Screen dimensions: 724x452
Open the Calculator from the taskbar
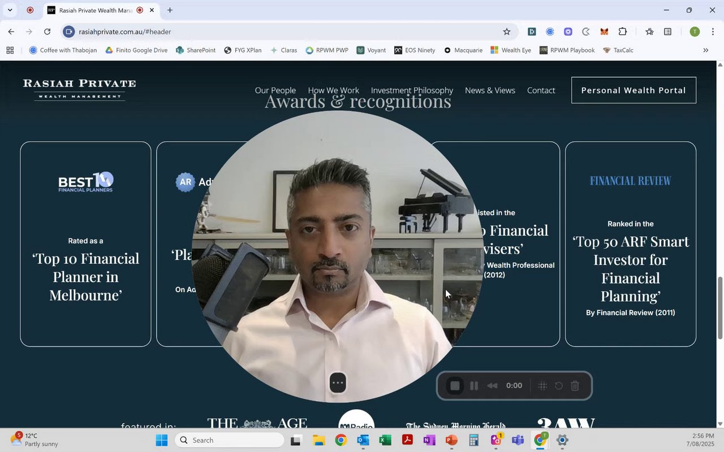point(473,440)
